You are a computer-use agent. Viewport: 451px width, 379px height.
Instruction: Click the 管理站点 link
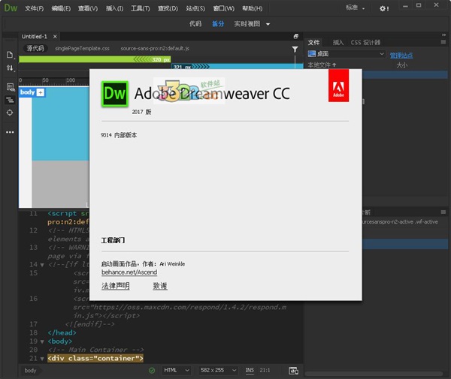coord(402,55)
